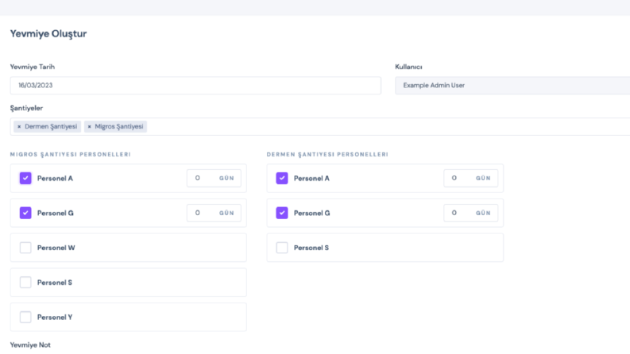Screen dimensions: 630x354
Task: Remove the Migros Şantiyesi tag
Action: point(89,126)
